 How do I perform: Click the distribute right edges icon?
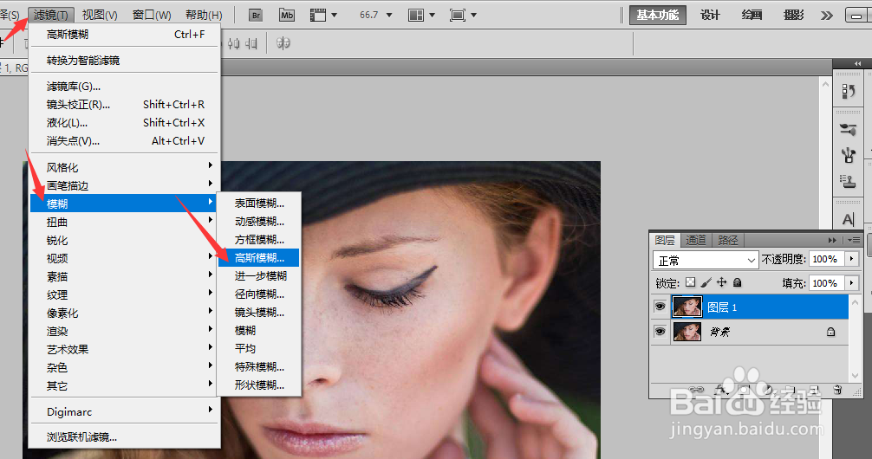coord(251,43)
